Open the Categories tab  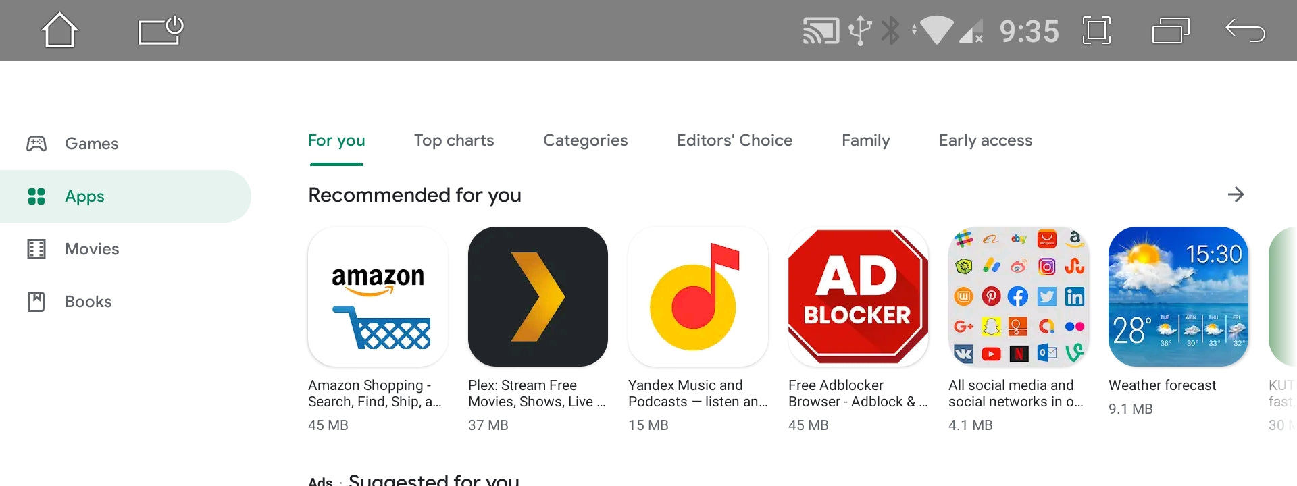coord(585,140)
